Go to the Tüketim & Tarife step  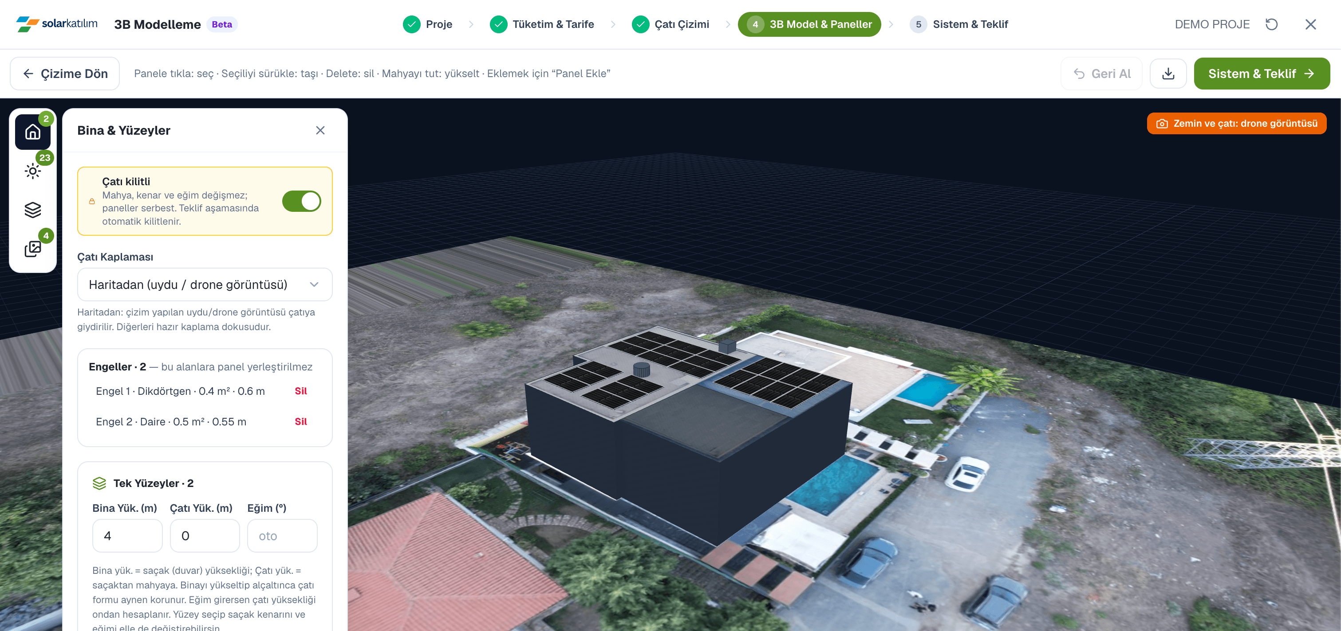point(542,24)
